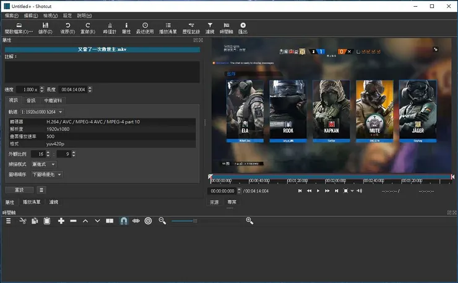458x283 pixels.
Task: Adjust the timeline zoom slider
Action: [195, 221]
